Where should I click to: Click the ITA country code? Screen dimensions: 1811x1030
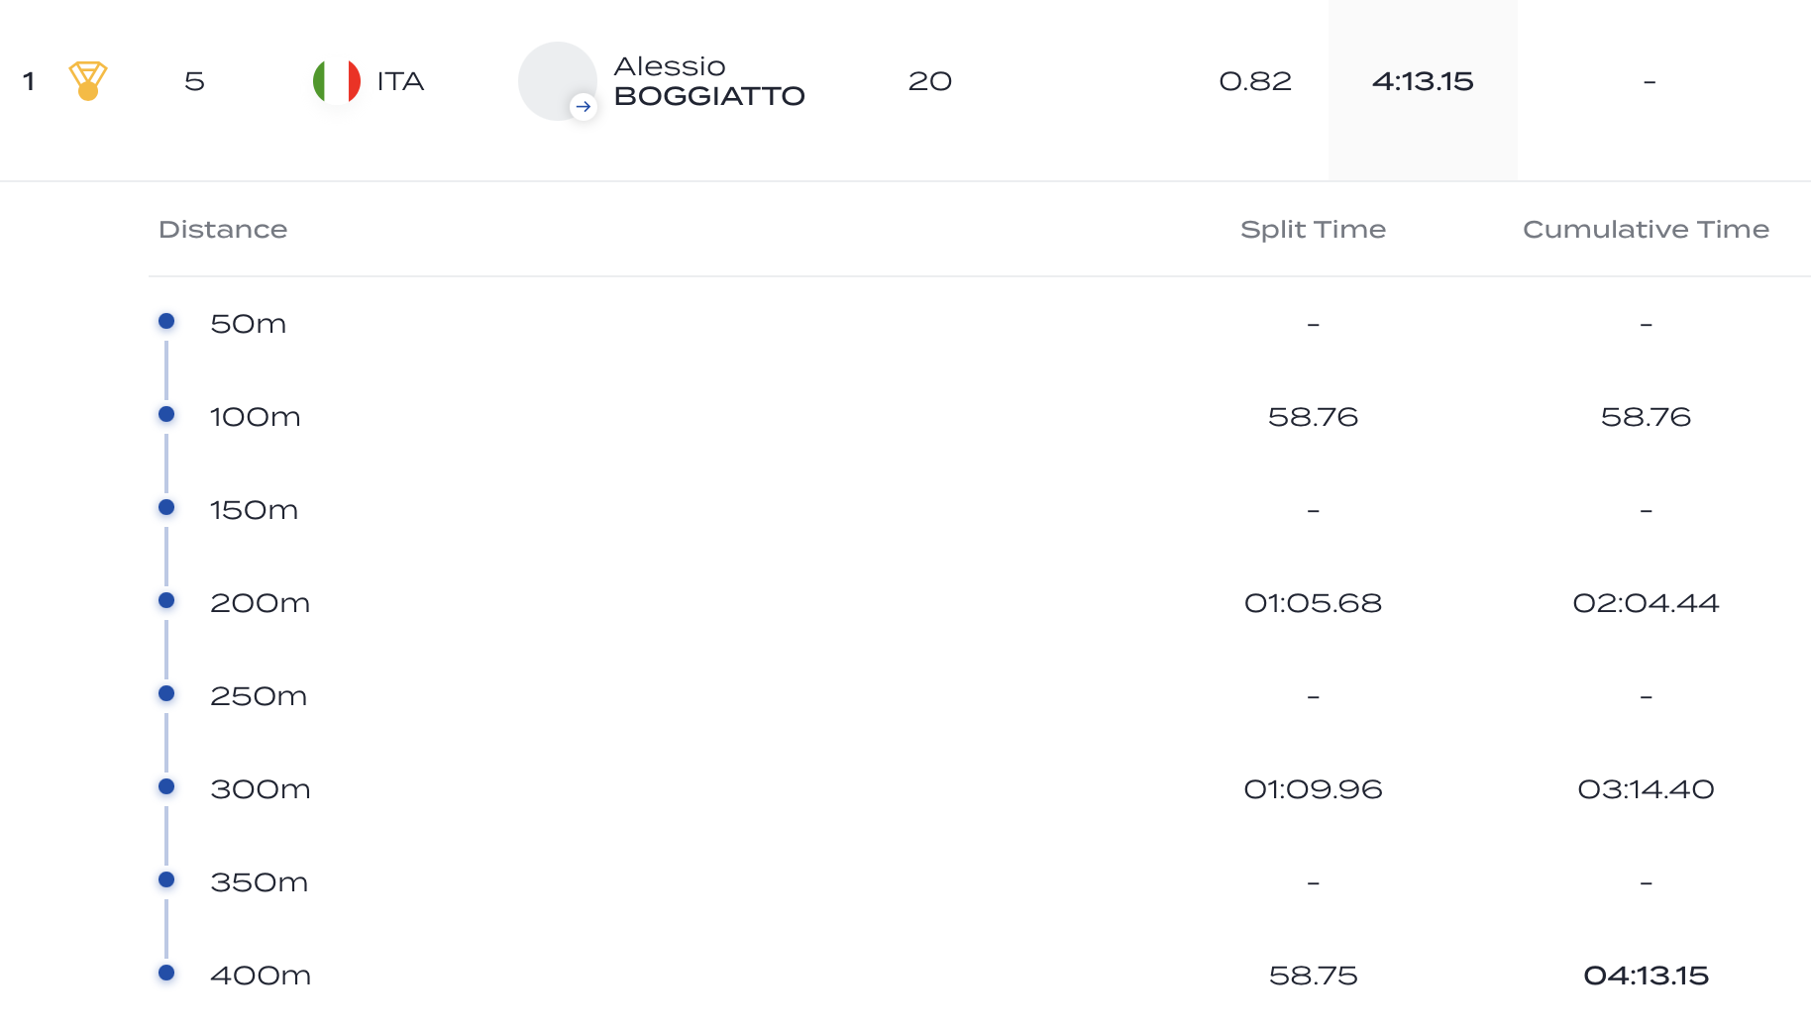400,81
